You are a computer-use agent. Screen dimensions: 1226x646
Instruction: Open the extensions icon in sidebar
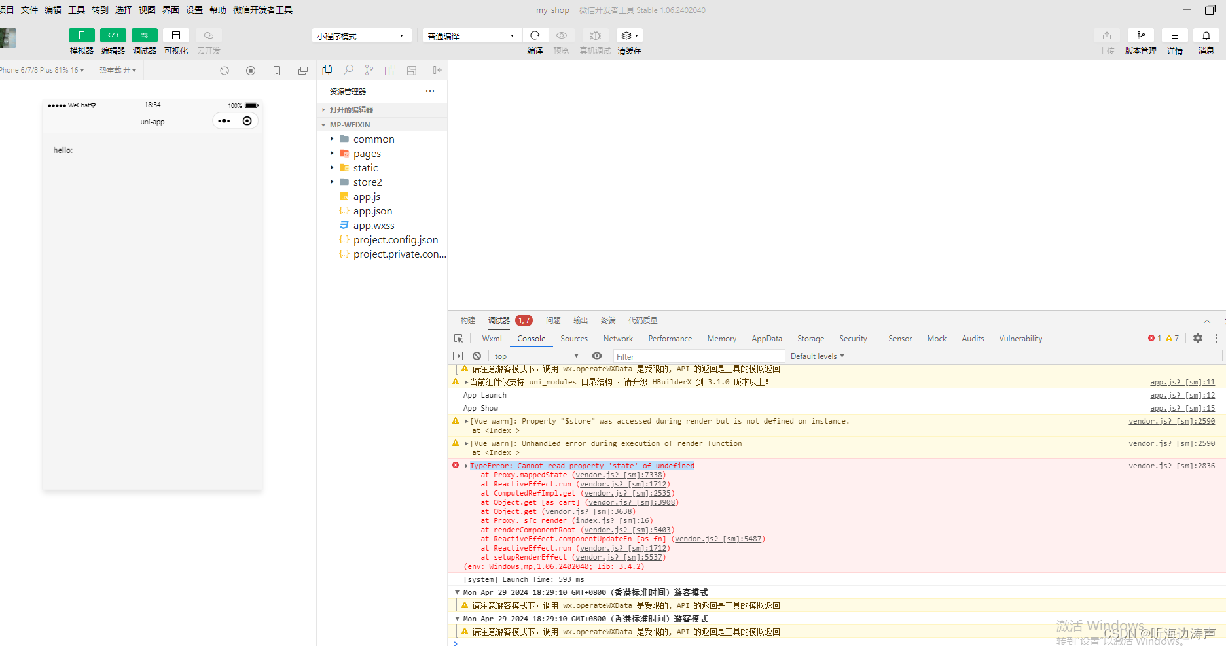pyautogui.click(x=390, y=70)
